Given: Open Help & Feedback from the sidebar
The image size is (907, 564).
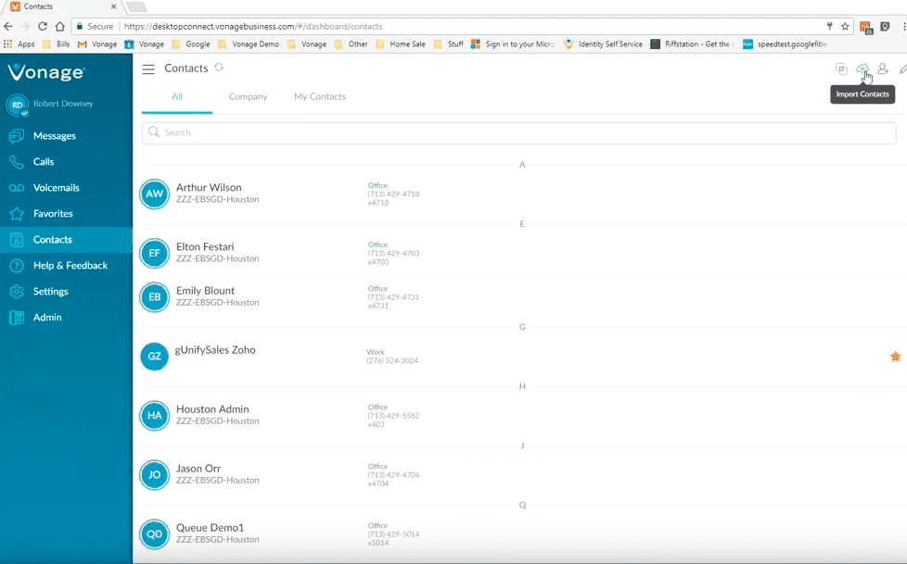Looking at the screenshot, I should coord(70,266).
